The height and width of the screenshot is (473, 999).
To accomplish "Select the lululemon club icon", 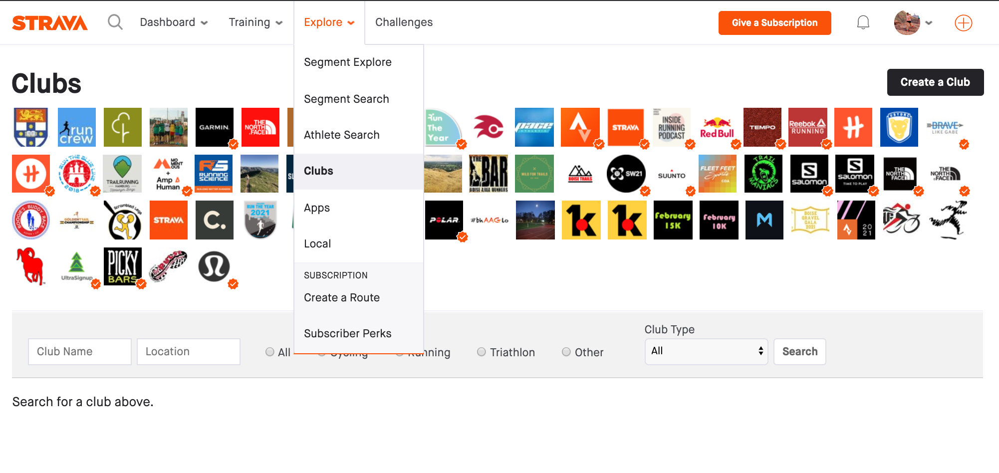I will pyautogui.click(x=214, y=266).
